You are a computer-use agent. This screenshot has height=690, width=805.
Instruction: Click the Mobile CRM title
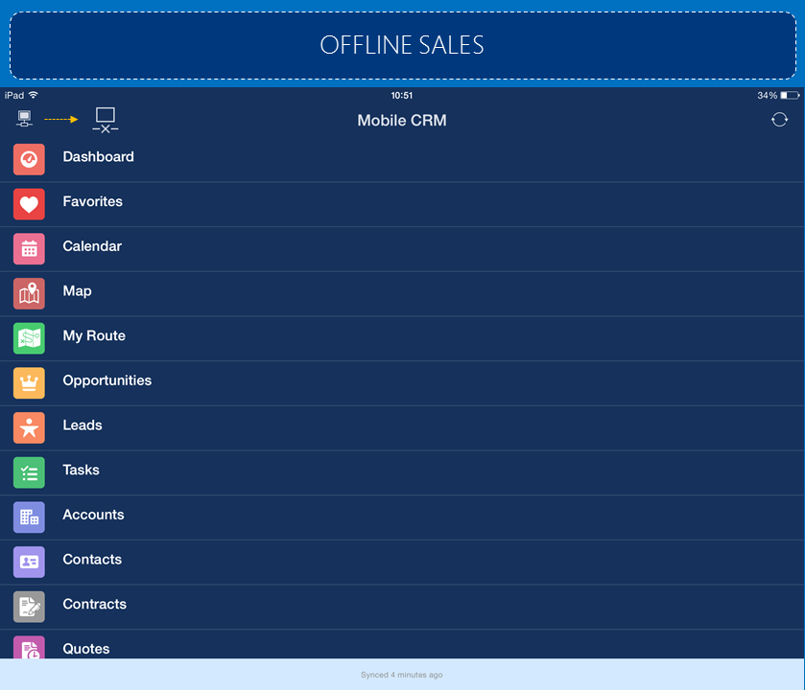(402, 121)
